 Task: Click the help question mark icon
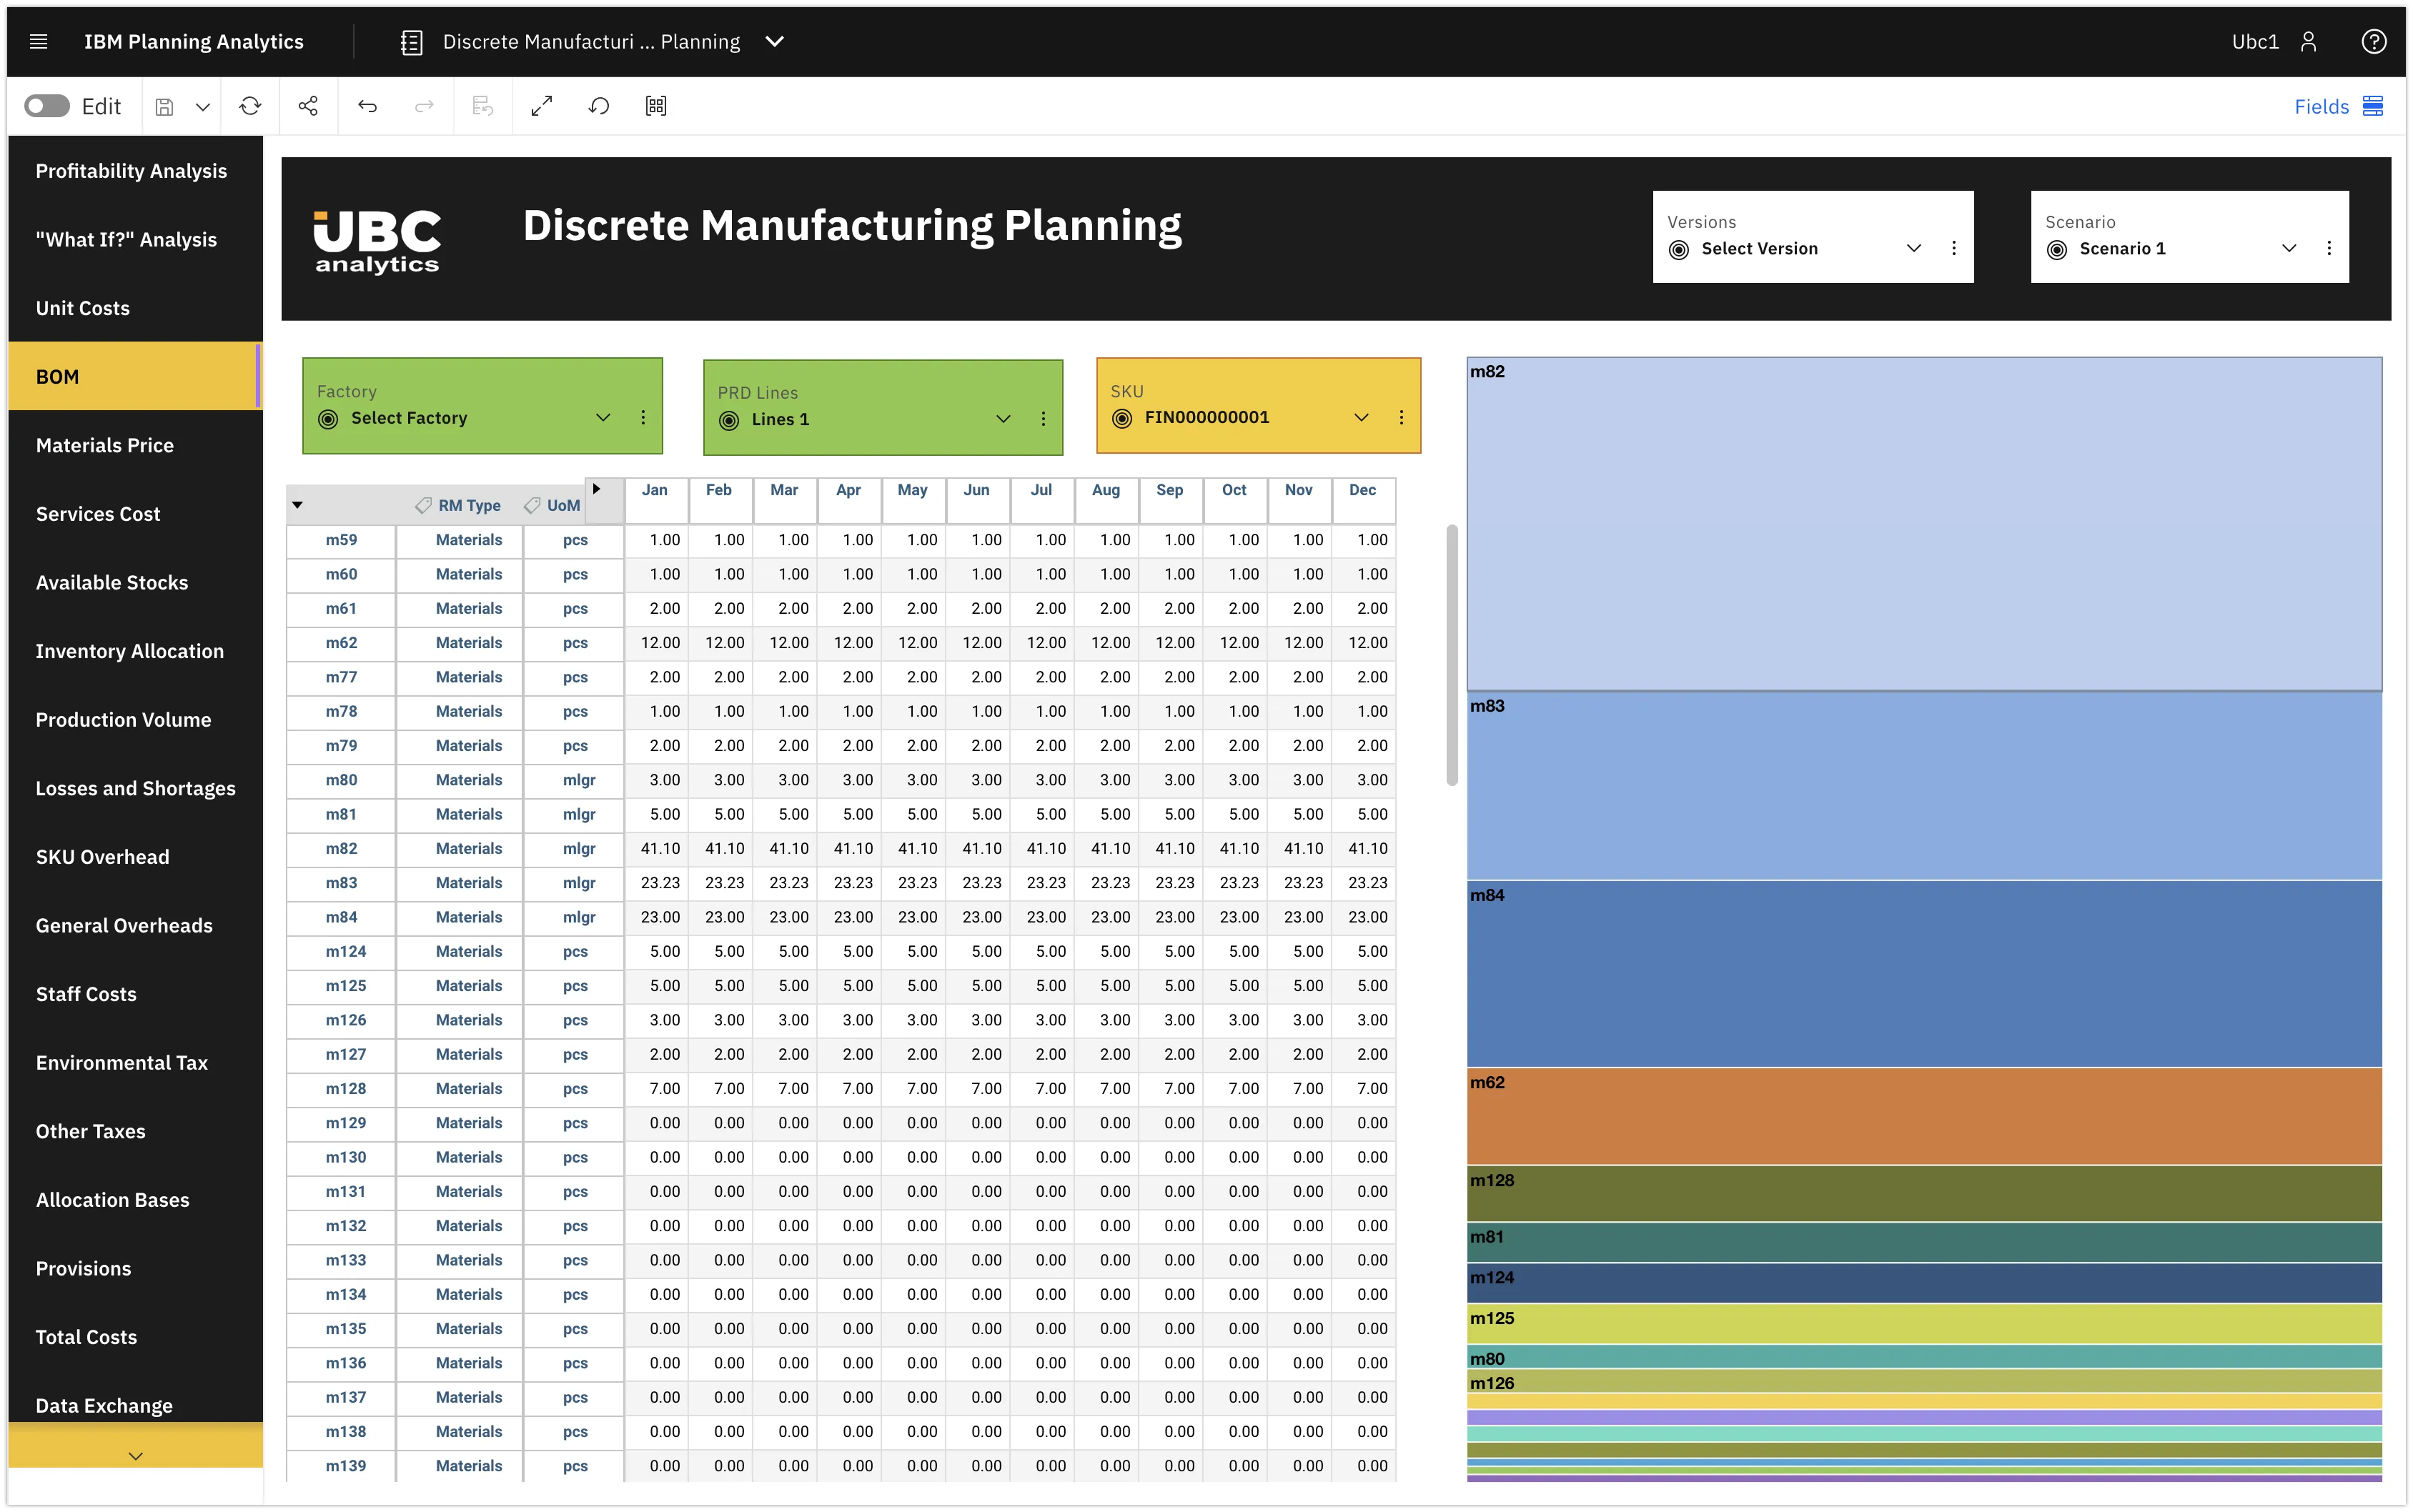coord(2373,41)
